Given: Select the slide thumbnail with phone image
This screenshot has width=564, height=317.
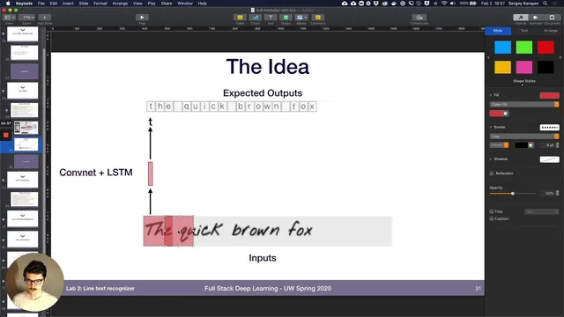Looking at the screenshot, I should coord(26,128).
